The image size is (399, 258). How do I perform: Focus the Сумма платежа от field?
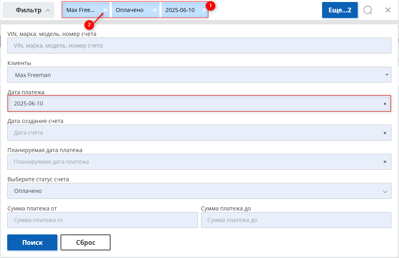(103, 220)
